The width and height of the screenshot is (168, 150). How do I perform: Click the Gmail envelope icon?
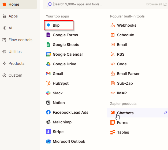(48, 74)
